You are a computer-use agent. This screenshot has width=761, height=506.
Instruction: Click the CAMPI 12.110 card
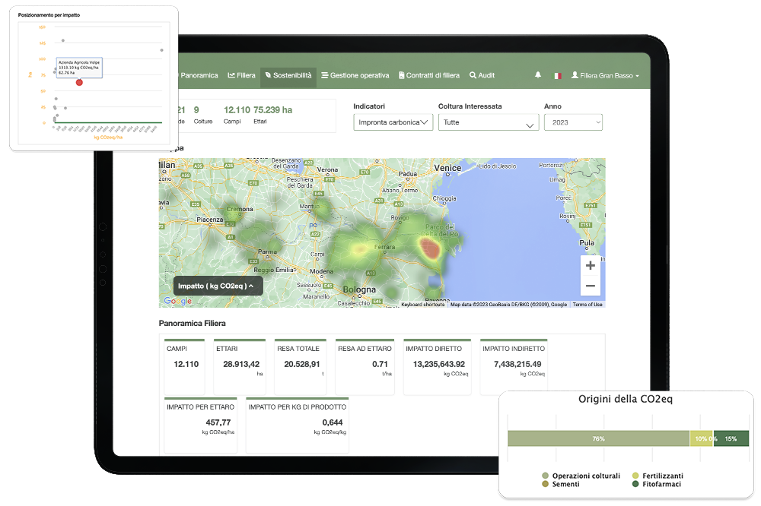pyautogui.click(x=184, y=367)
